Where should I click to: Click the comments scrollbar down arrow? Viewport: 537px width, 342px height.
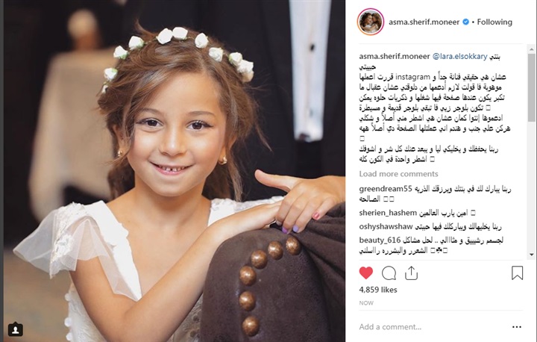532,255
